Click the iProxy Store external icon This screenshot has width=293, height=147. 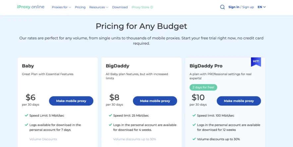coord(152,7)
